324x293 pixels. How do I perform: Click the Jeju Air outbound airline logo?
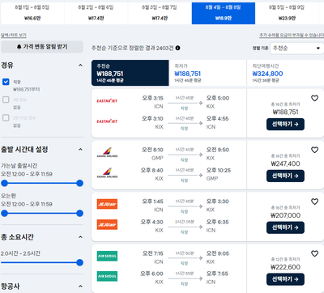[x=107, y=204]
